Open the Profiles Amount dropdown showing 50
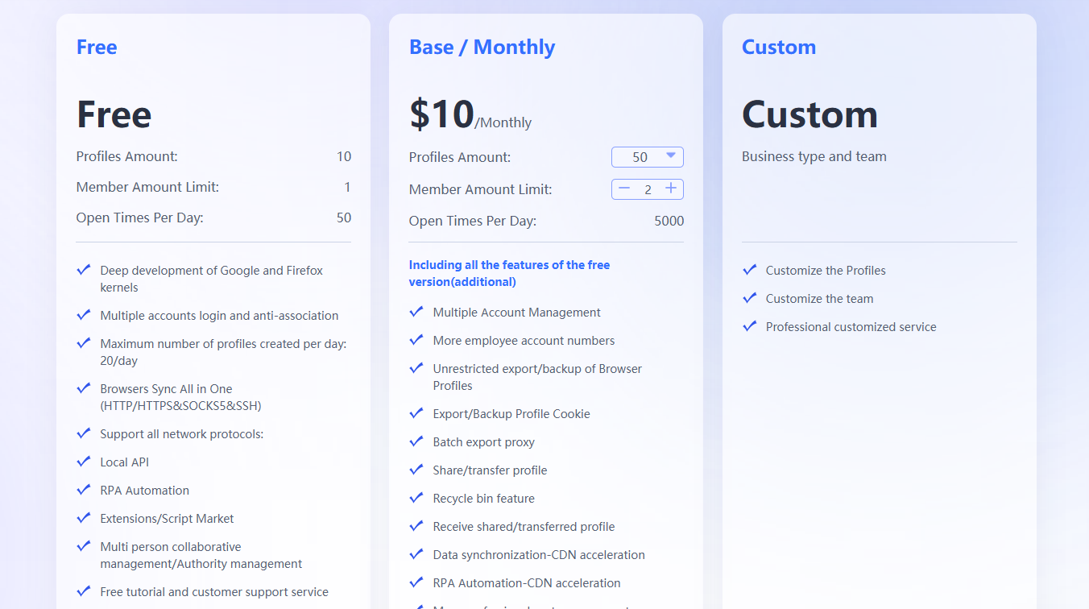Screen dimensions: 1089x609 coord(648,157)
